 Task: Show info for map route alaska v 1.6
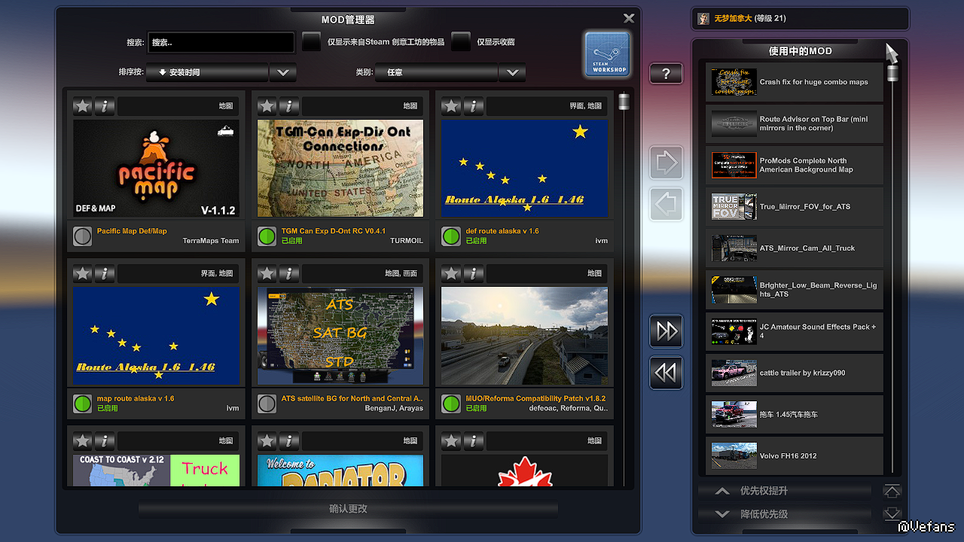pyautogui.click(x=105, y=273)
